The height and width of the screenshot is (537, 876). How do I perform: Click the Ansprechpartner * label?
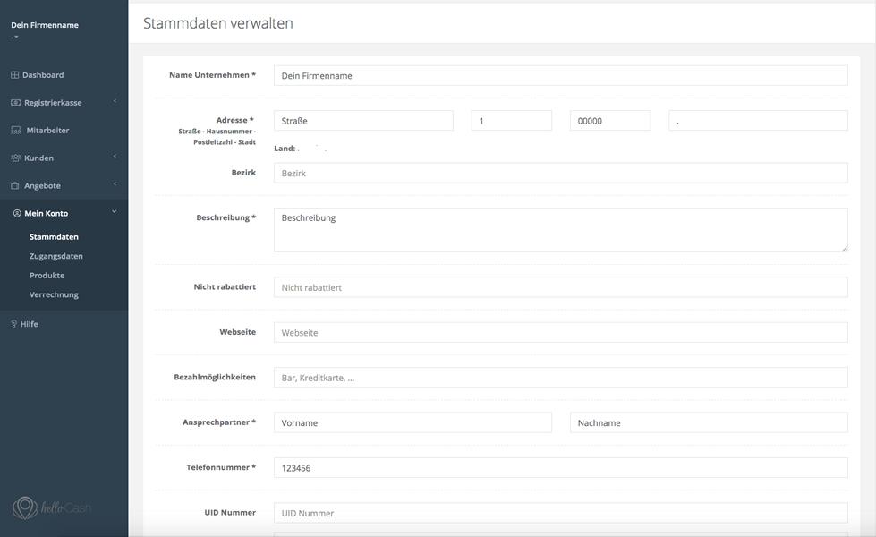point(219,422)
